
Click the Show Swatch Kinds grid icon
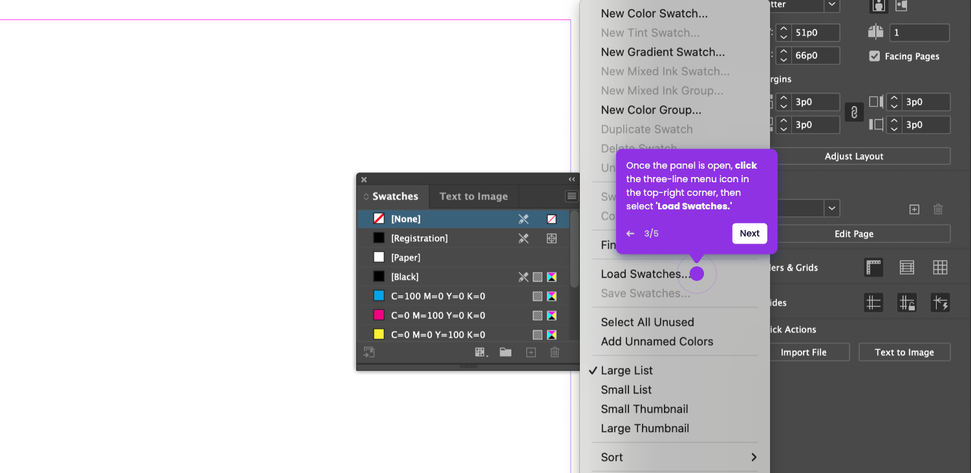(x=481, y=352)
